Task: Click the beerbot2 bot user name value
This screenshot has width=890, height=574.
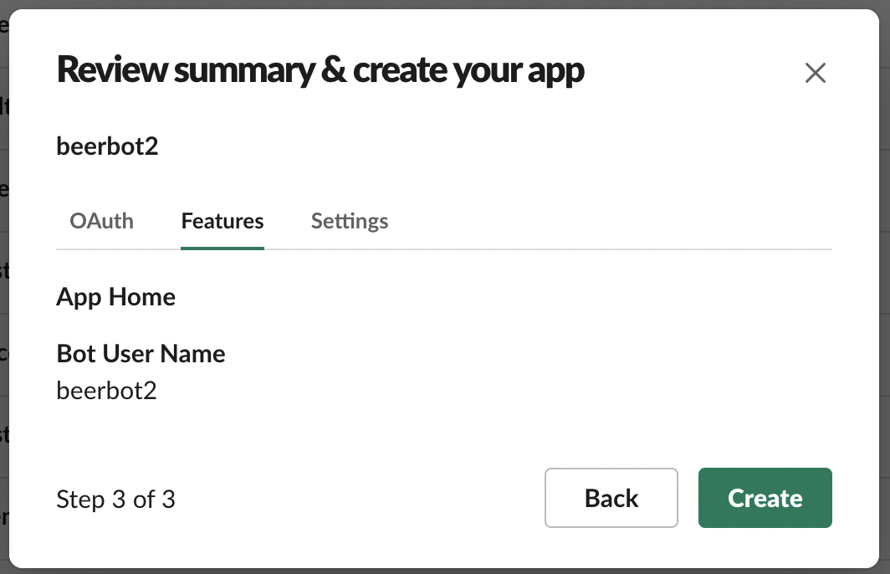Action: 106,390
